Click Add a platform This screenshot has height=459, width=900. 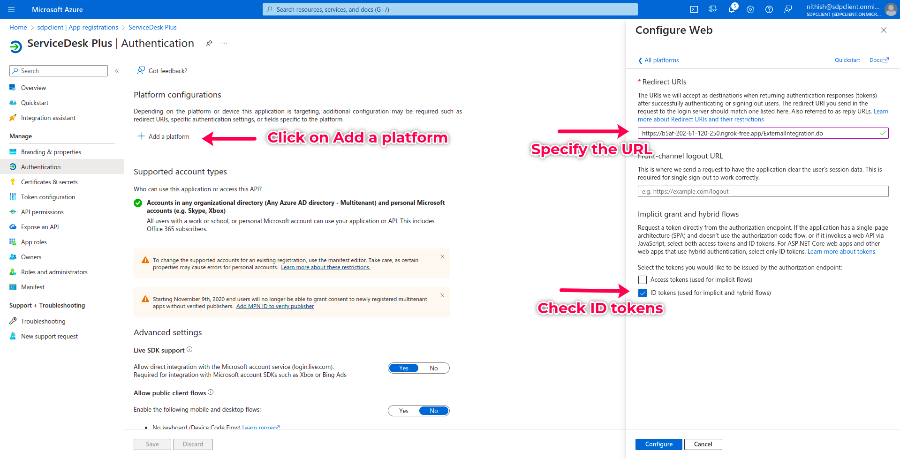coord(163,136)
